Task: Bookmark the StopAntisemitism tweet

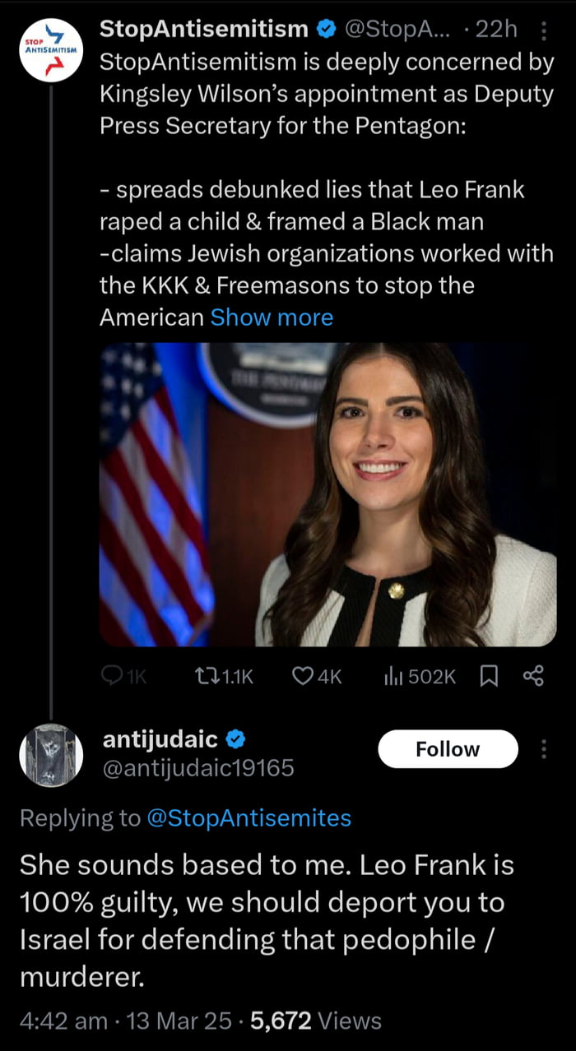Action: coord(489,676)
